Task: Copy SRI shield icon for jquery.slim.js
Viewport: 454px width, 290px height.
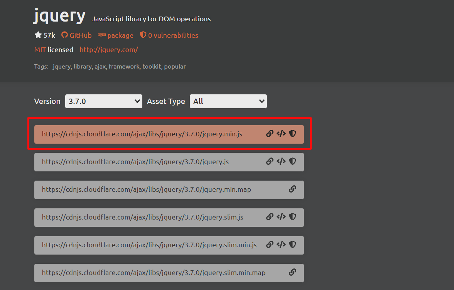Action: (293, 217)
